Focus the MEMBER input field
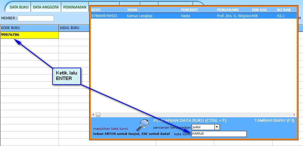 click(35, 18)
